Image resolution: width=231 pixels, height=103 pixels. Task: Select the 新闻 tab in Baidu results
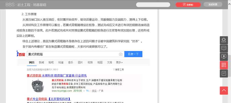click(42, 62)
